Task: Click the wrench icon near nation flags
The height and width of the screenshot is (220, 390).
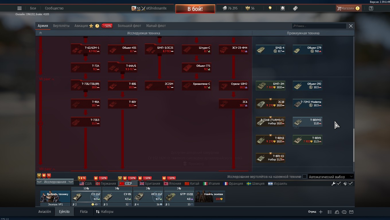Action: click(334, 184)
